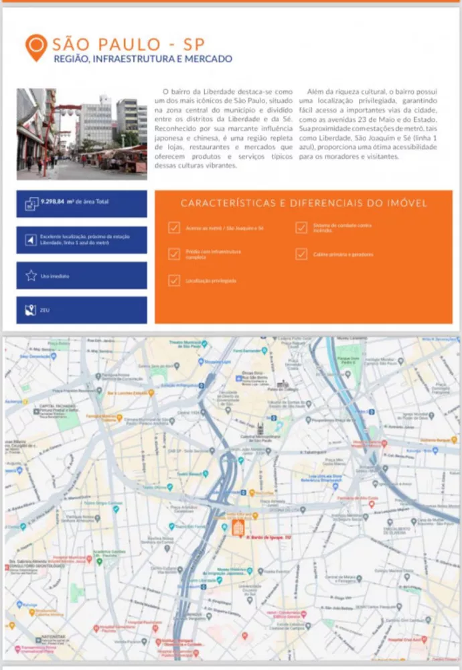462x670 pixels.
Task: Click the map icon beside ZEU
Action: 31,310
